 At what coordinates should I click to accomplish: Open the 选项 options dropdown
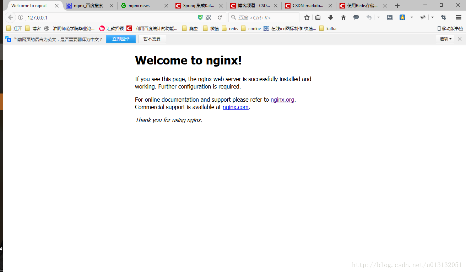445,39
